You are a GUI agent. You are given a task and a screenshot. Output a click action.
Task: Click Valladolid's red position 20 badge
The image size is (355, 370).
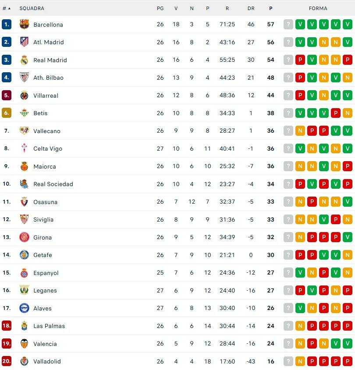point(7,361)
